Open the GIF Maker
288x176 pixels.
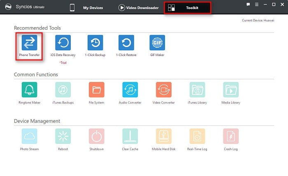pyautogui.click(x=157, y=42)
